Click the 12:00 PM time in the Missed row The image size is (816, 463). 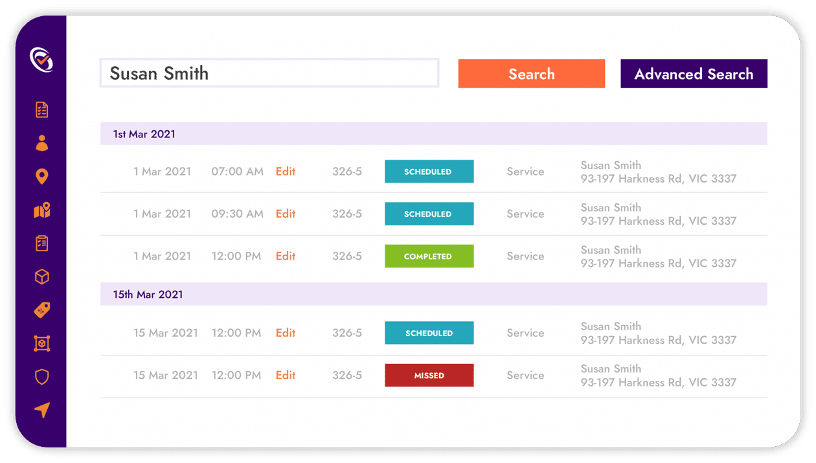[x=236, y=375]
